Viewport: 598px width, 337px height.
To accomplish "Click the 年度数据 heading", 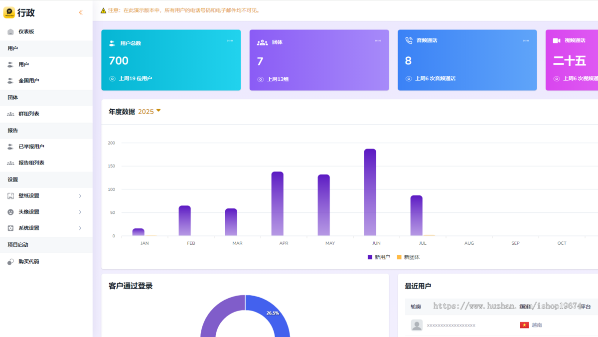I will tap(122, 112).
